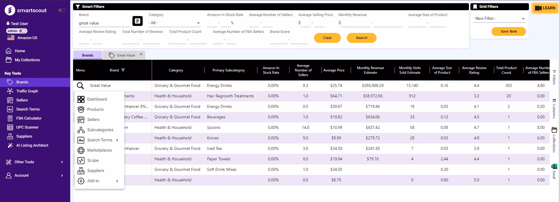Select Amazon US marketplace
This screenshot has width=559, height=202.
(23, 38)
